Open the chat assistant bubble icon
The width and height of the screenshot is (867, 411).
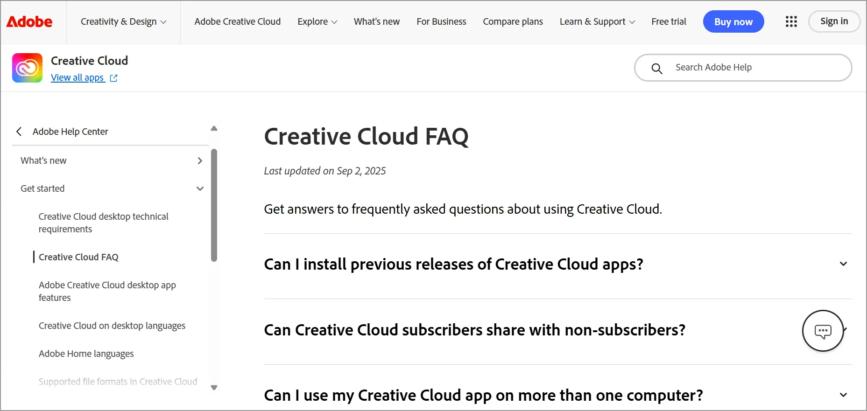click(823, 331)
